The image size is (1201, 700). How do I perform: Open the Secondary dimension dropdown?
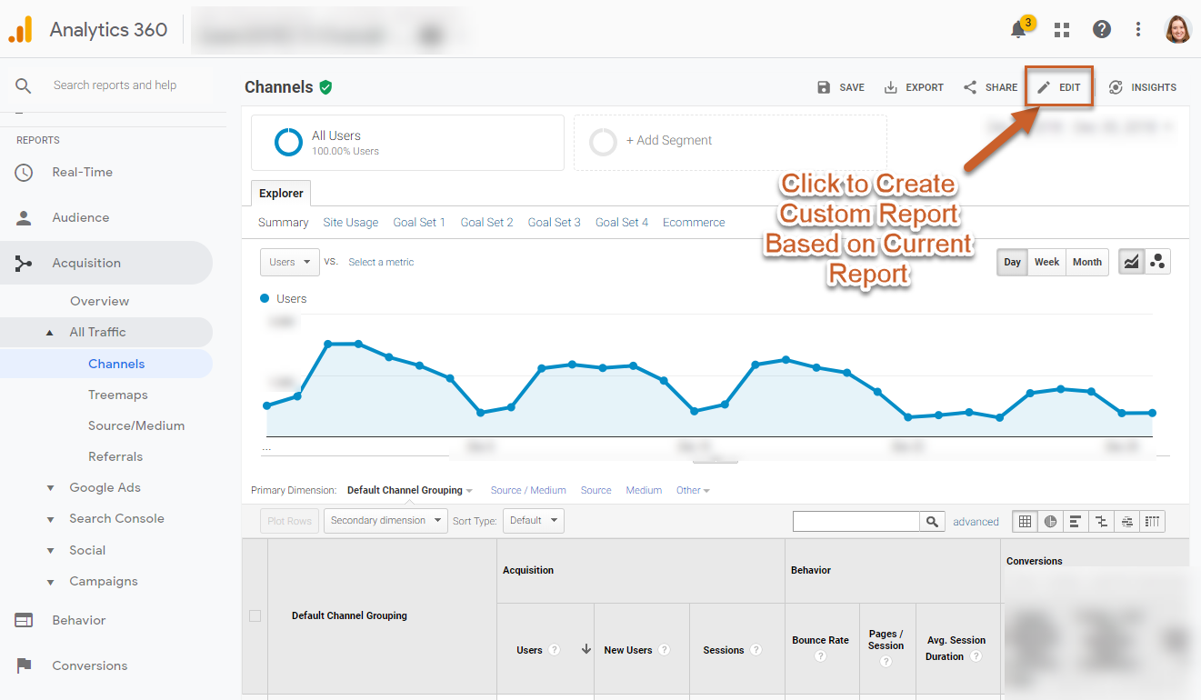385,521
